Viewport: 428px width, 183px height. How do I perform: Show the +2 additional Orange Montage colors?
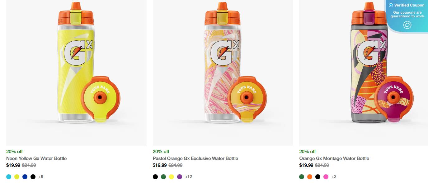(334, 176)
